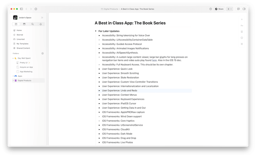Click the Share button
This screenshot has width=256, height=157.
coord(219,9)
